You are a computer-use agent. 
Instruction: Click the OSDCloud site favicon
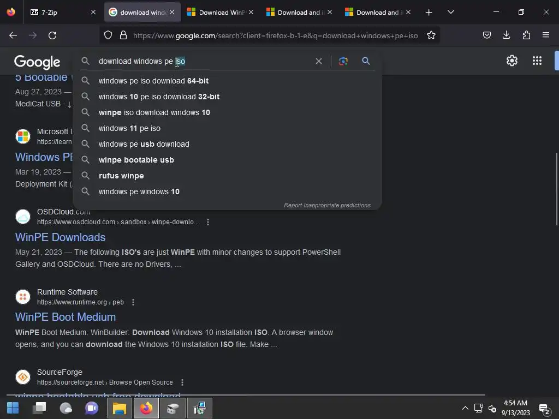[23, 217]
